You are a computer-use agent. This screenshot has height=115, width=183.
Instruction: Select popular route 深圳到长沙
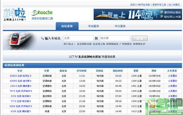[139, 44]
